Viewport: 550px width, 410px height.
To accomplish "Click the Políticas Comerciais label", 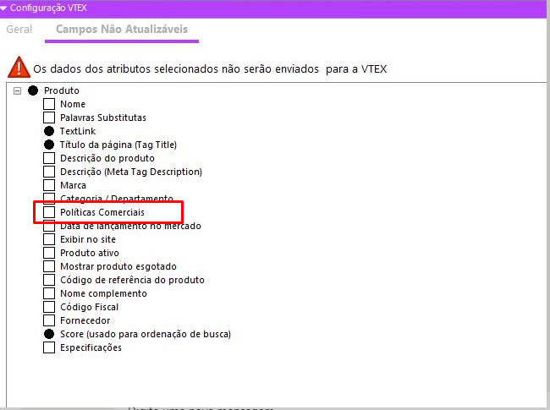I will [x=102, y=212].
